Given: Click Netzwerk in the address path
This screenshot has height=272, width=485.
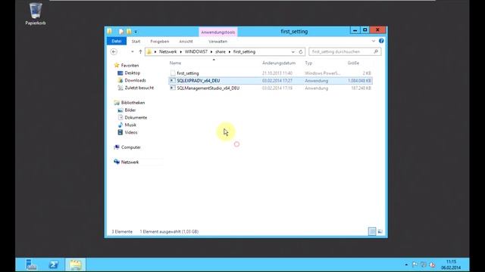Looking at the screenshot, I should point(168,52).
